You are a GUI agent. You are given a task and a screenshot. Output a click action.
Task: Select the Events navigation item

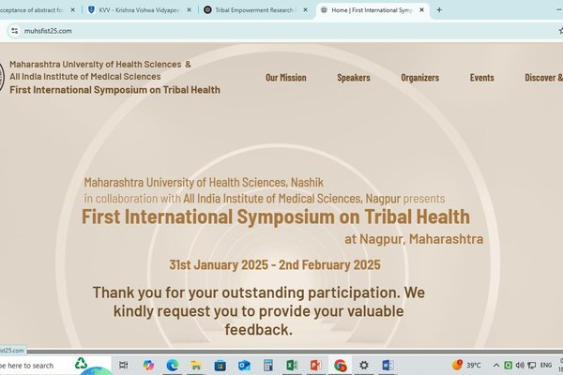coord(482,78)
